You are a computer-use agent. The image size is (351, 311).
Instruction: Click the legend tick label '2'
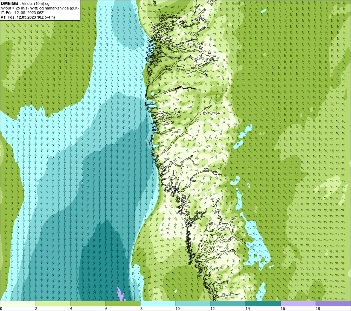(x=36, y=309)
